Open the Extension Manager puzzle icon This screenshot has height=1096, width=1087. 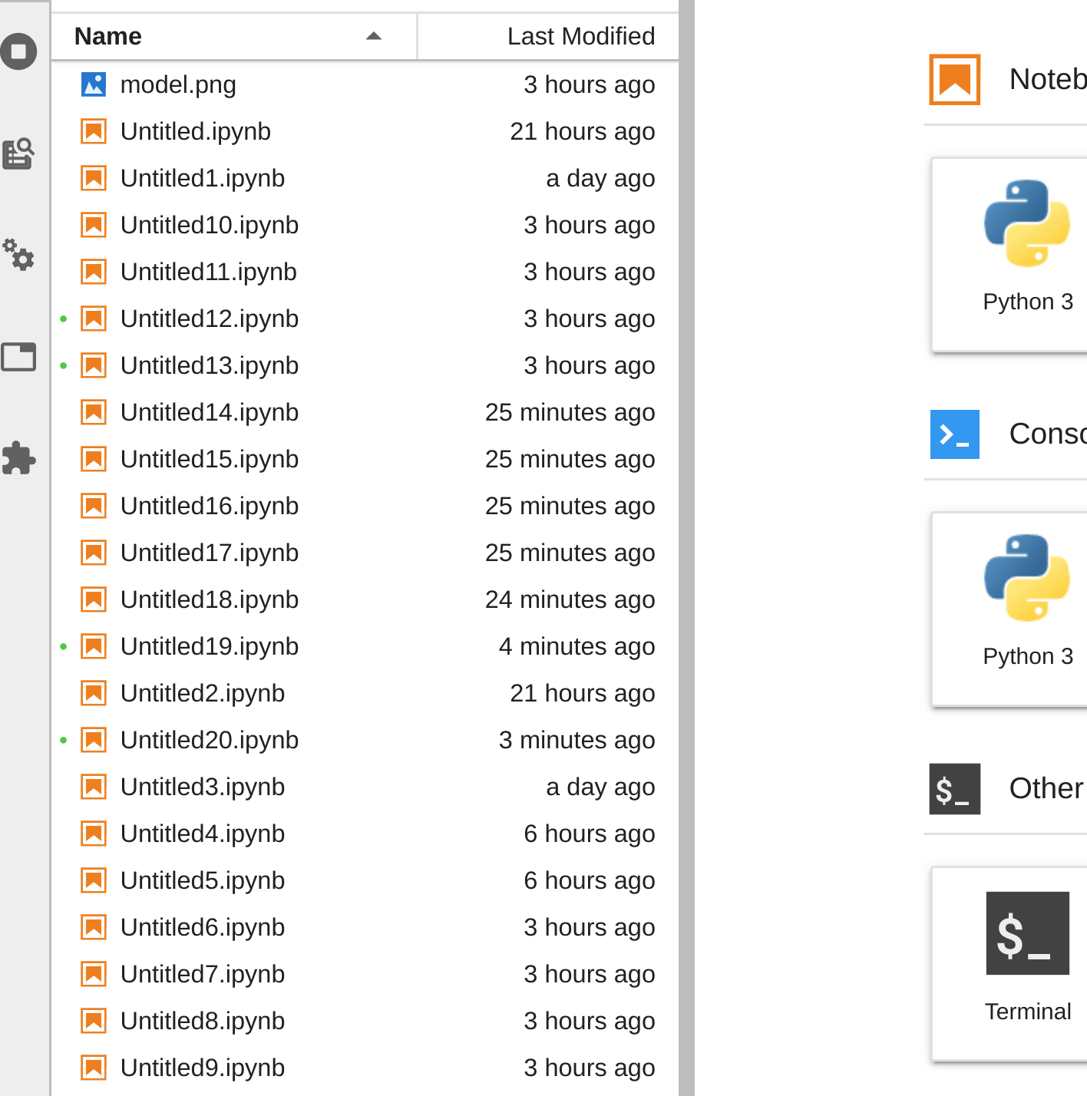[19, 459]
